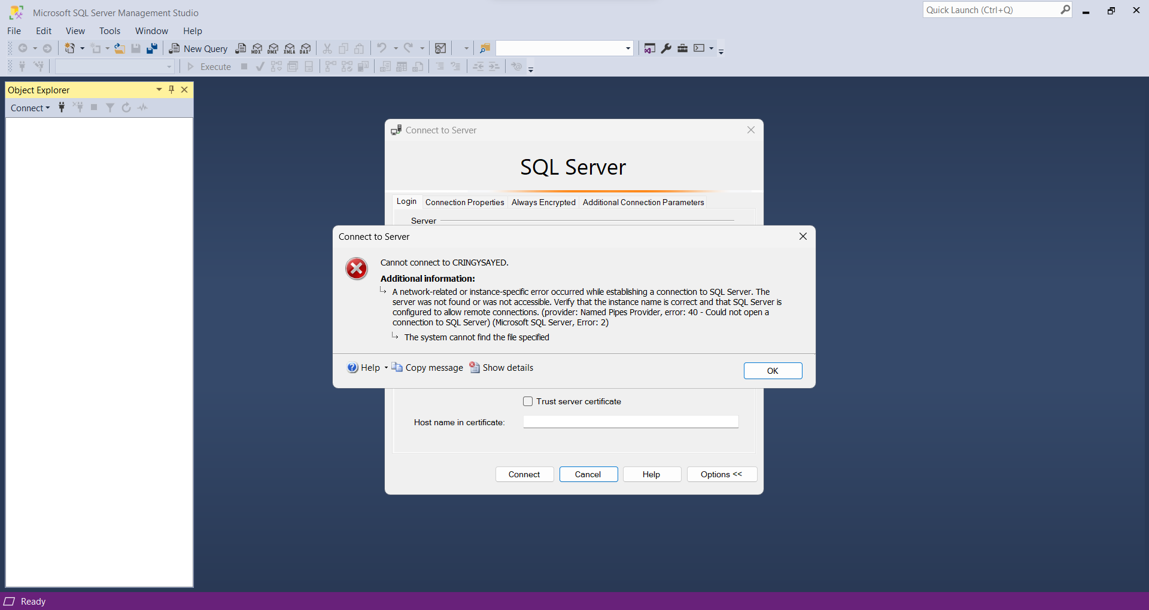Click Help button in Connect to Server dialog

(x=652, y=474)
